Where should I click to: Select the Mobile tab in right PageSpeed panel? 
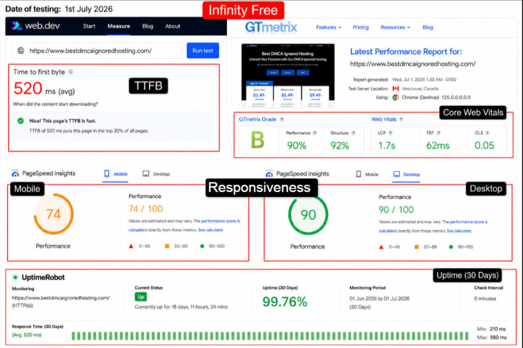367,174
